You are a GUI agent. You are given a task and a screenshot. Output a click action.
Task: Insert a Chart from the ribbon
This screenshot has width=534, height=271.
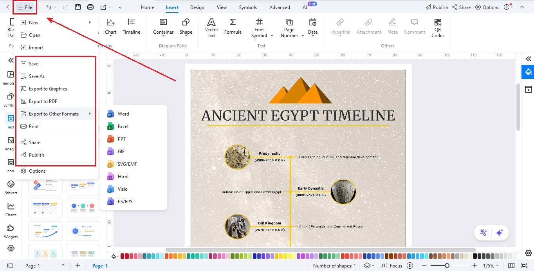coord(110,27)
